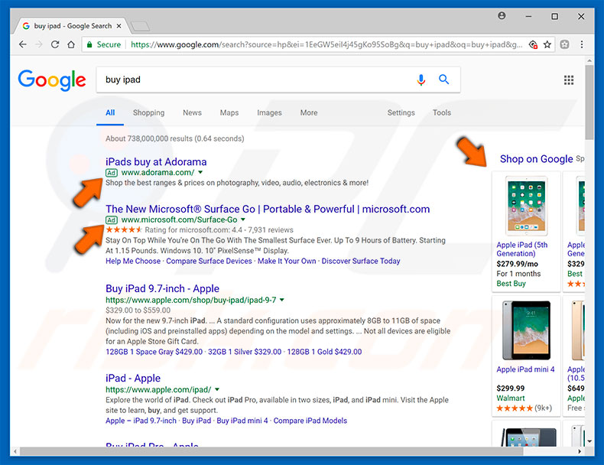The image size is (604, 465).
Task: Click '32GB 1 Silver $329.00' link
Action: click(x=245, y=352)
